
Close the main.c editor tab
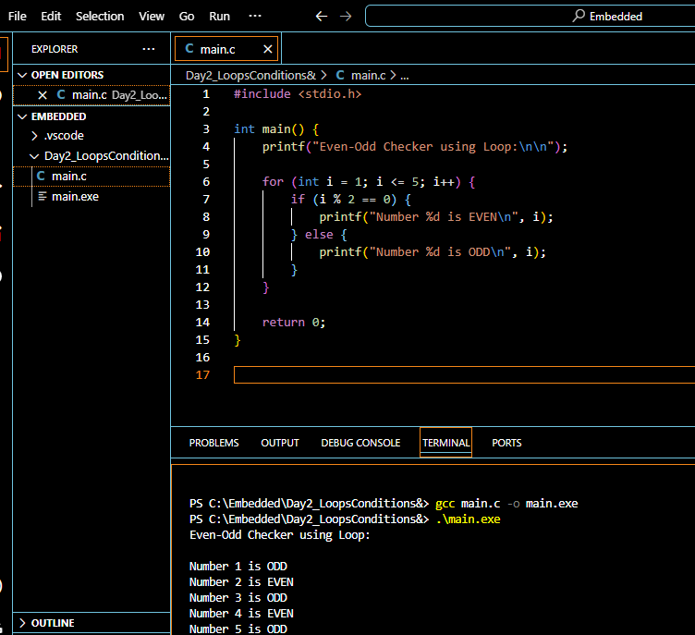[x=268, y=49]
